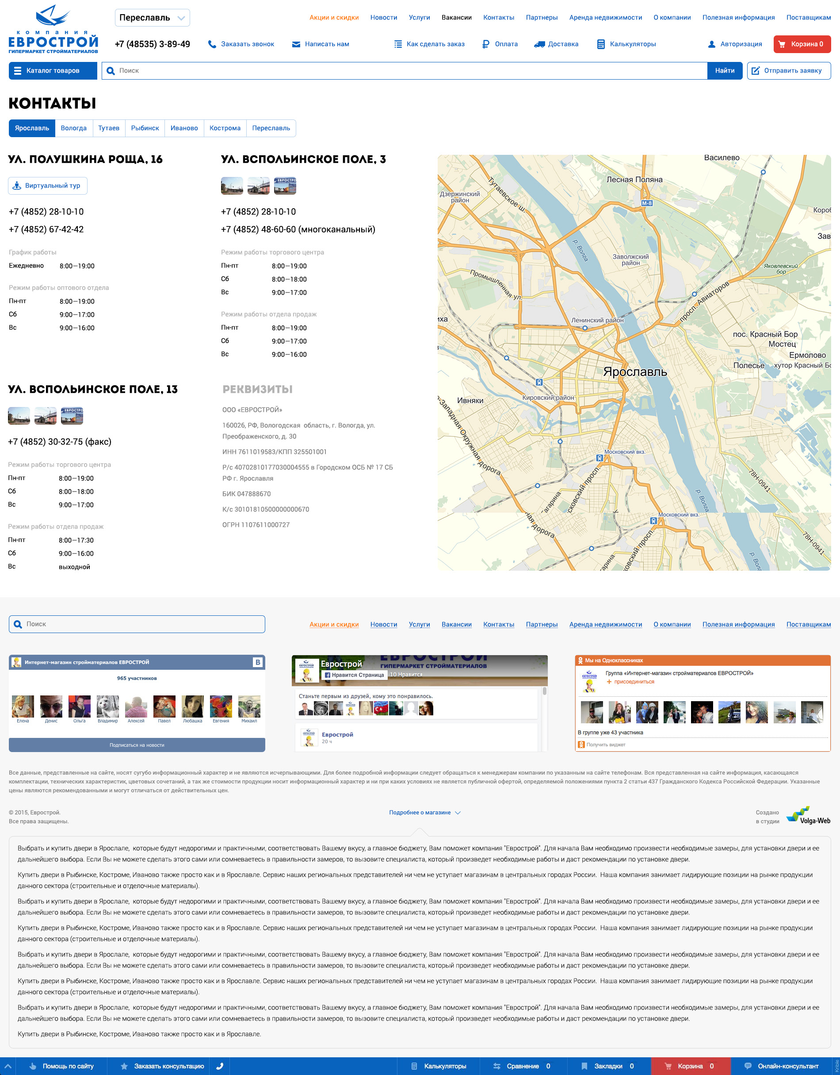840x1075 pixels.
Task: Click the Найти search button
Action: (x=725, y=70)
